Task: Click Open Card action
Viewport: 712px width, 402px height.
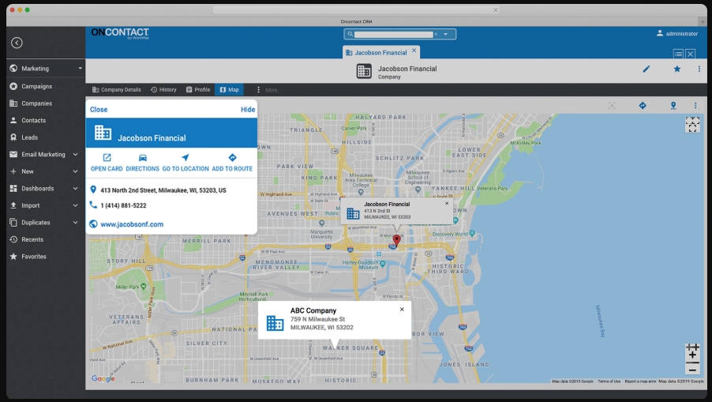Action: (107, 162)
